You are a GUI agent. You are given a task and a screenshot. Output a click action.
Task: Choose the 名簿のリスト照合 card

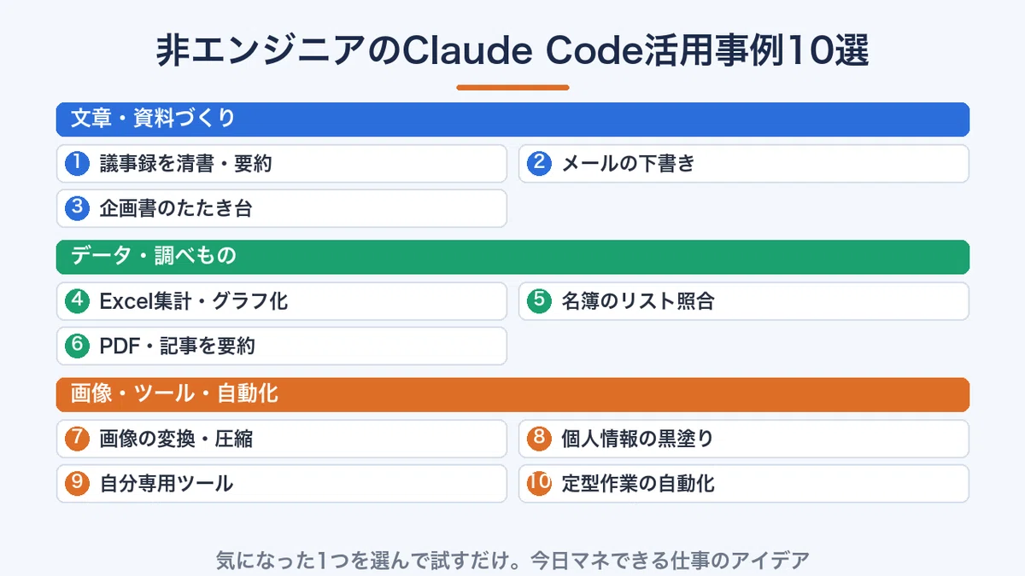click(744, 300)
